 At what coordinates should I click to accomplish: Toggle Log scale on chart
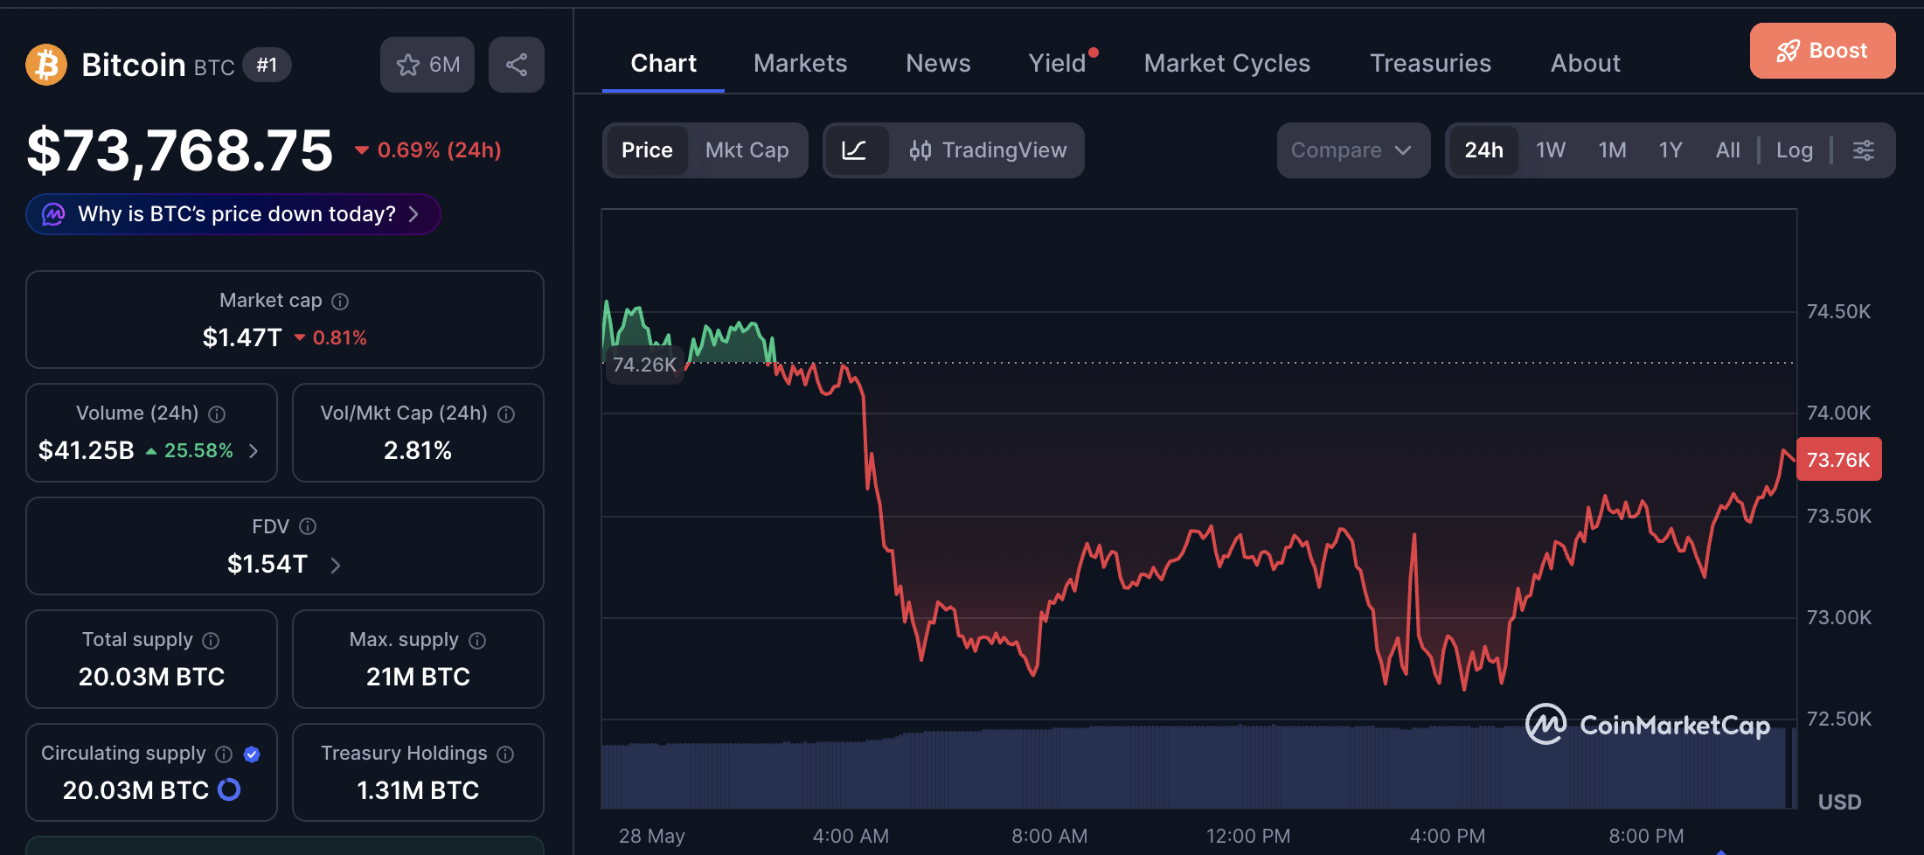(x=1795, y=150)
